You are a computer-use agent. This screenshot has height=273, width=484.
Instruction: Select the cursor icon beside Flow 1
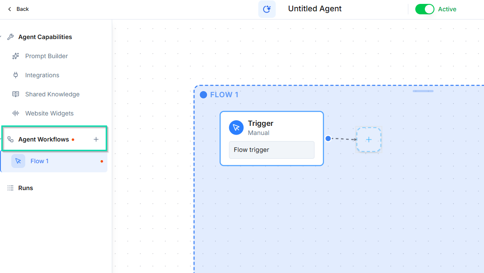coord(18,161)
